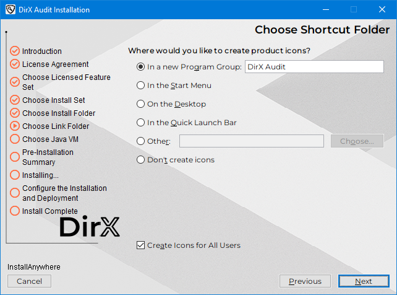Select In the Start Menu option
This screenshot has height=295, width=397.
pos(141,86)
